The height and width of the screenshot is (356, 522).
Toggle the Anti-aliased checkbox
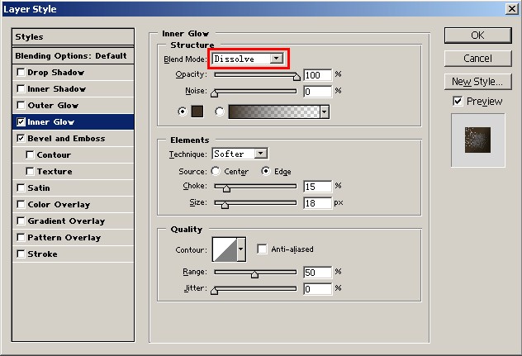point(262,249)
